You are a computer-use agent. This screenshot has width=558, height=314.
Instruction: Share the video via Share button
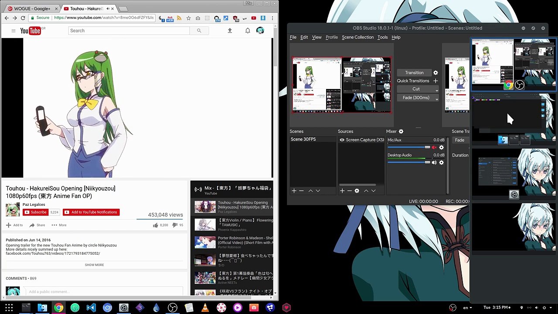tap(37, 225)
